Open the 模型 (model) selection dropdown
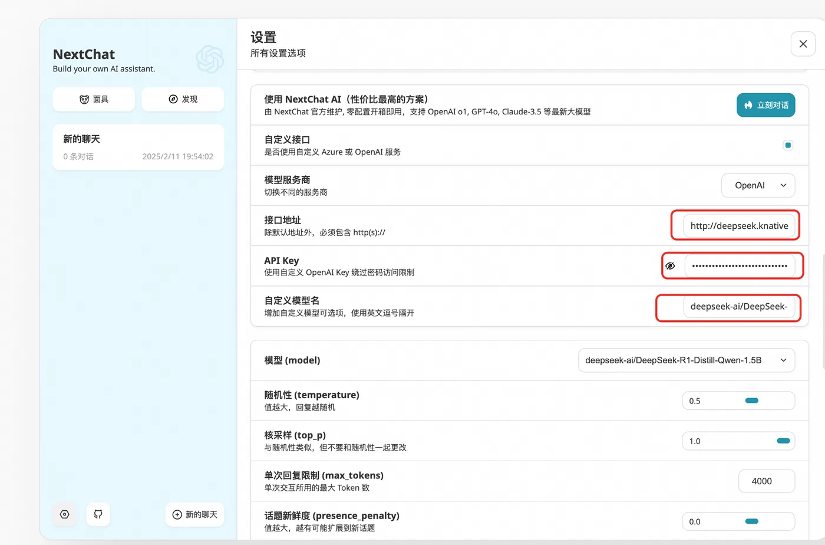Image resolution: width=825 pixels, height=545 pixels. click(x=687, y=360)
